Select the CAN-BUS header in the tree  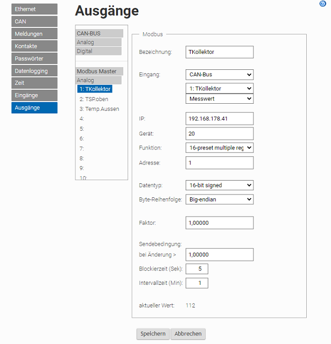click(x=99, y=33)
